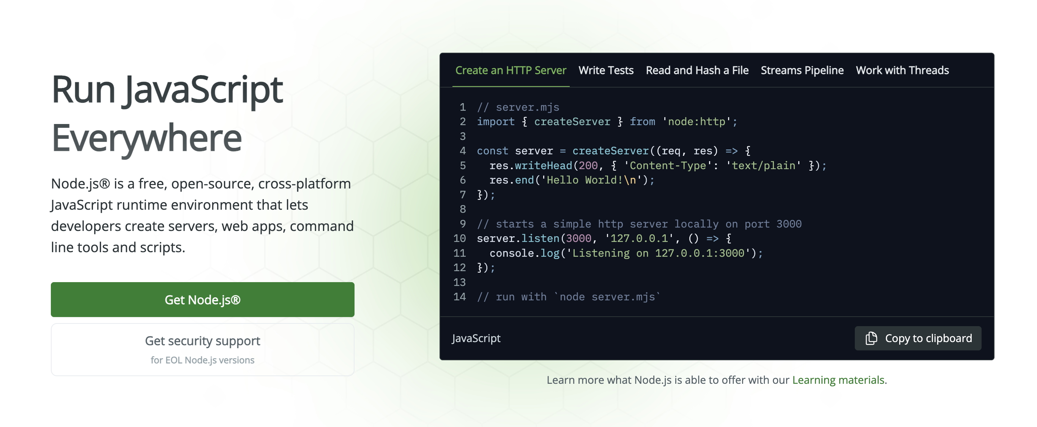Click the 'Hello World!' string on line 6

pos(589,180)
